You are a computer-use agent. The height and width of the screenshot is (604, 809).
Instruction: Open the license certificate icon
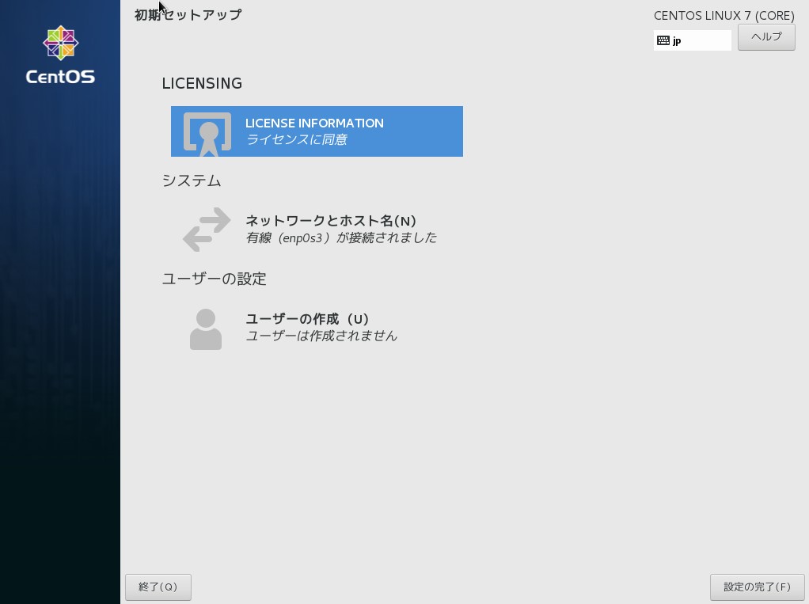(207, 133)
